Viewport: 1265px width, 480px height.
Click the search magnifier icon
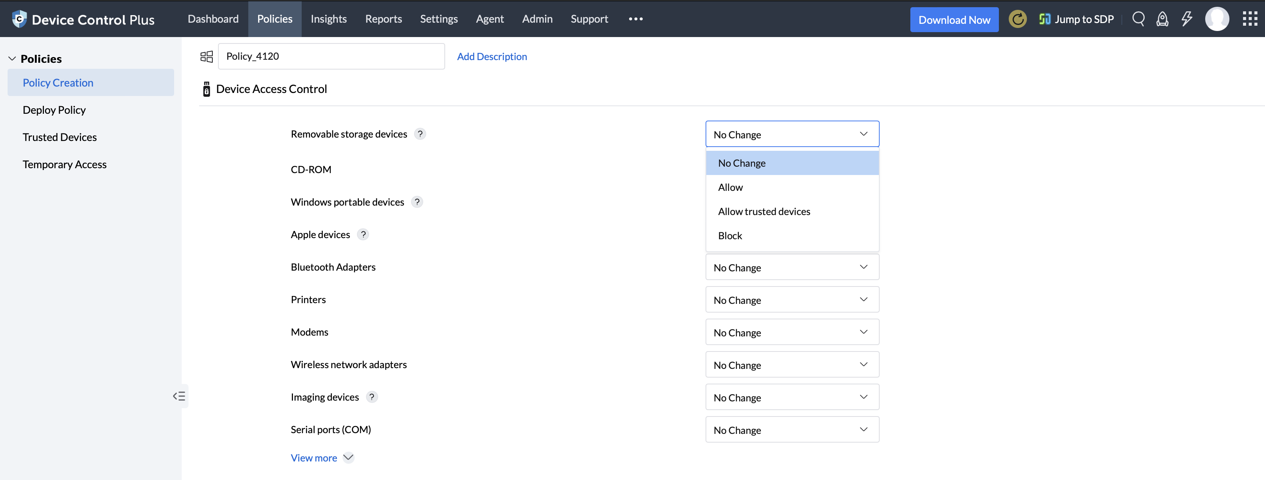coord(1138,19)
